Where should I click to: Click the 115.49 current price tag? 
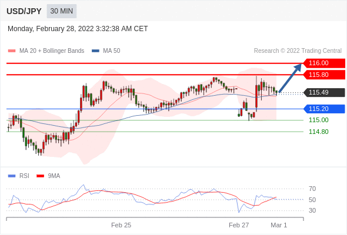324,92
